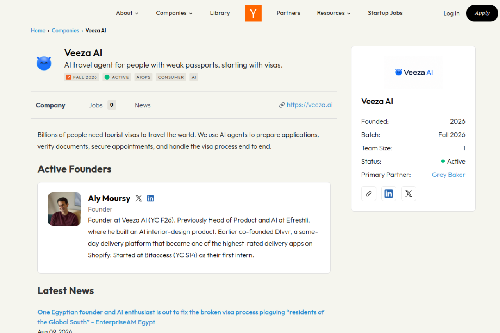
Task: Click the Veeza AI logo in sidebar card
Action: (413, 72)
